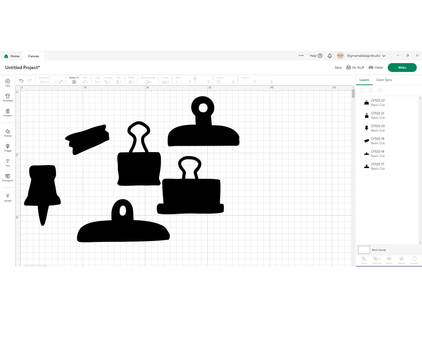Viewport: 422px width, 339px height.
Task: Click the Rotate icon
Action: click(219, 82)
